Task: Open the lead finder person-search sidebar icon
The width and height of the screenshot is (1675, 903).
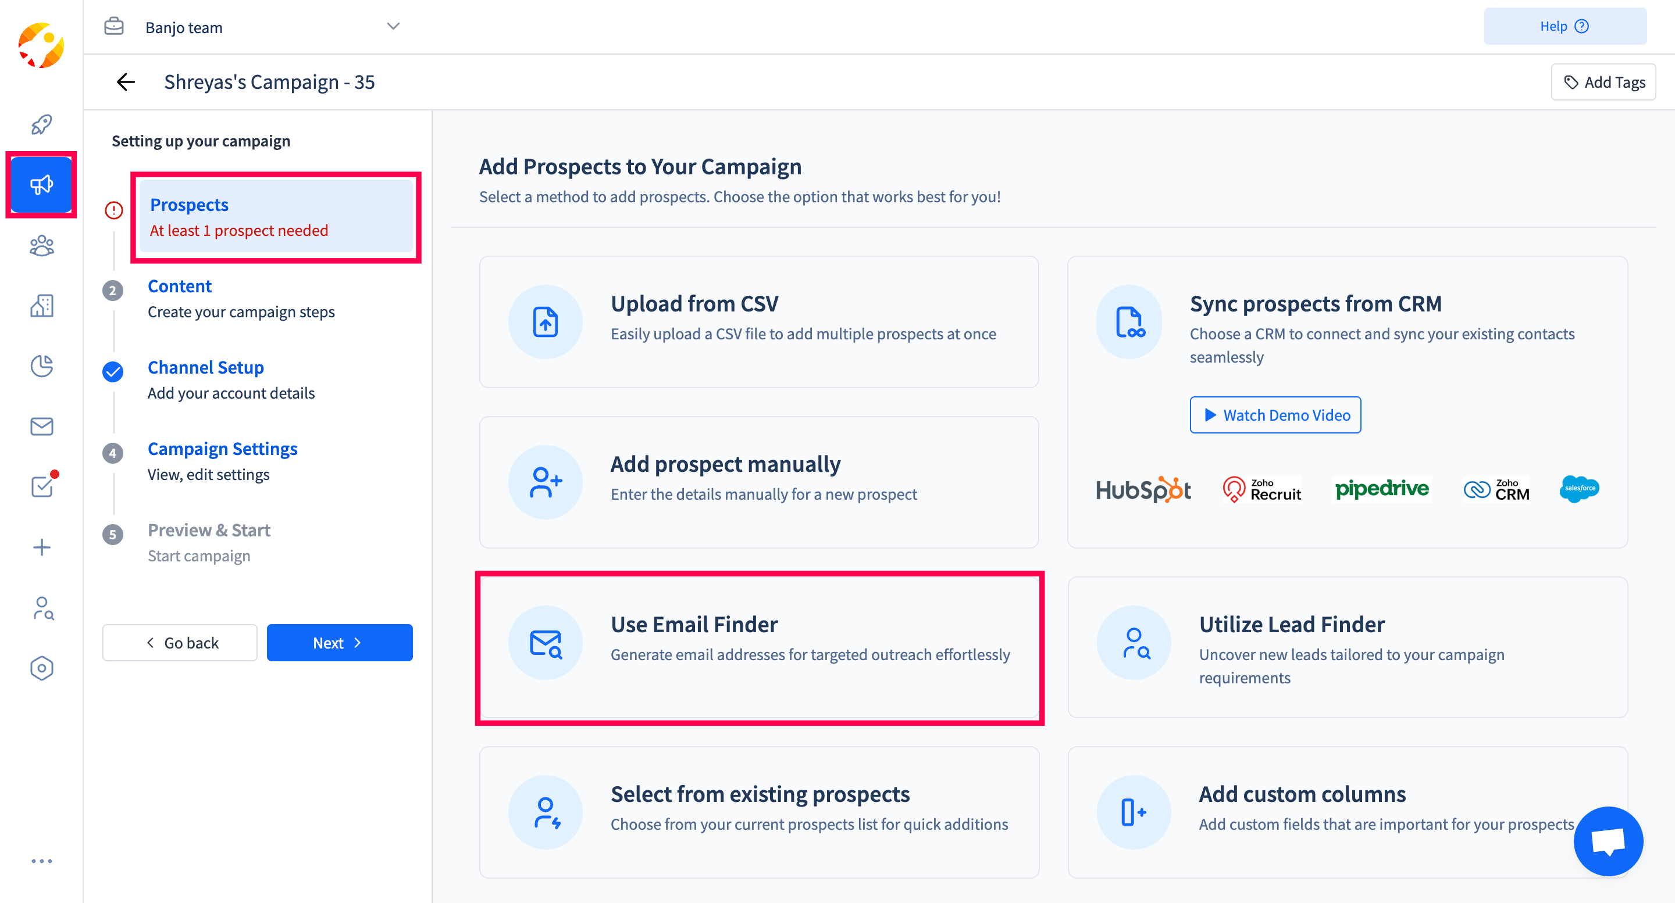Action: pyautogui.click(x=42, y=608)
